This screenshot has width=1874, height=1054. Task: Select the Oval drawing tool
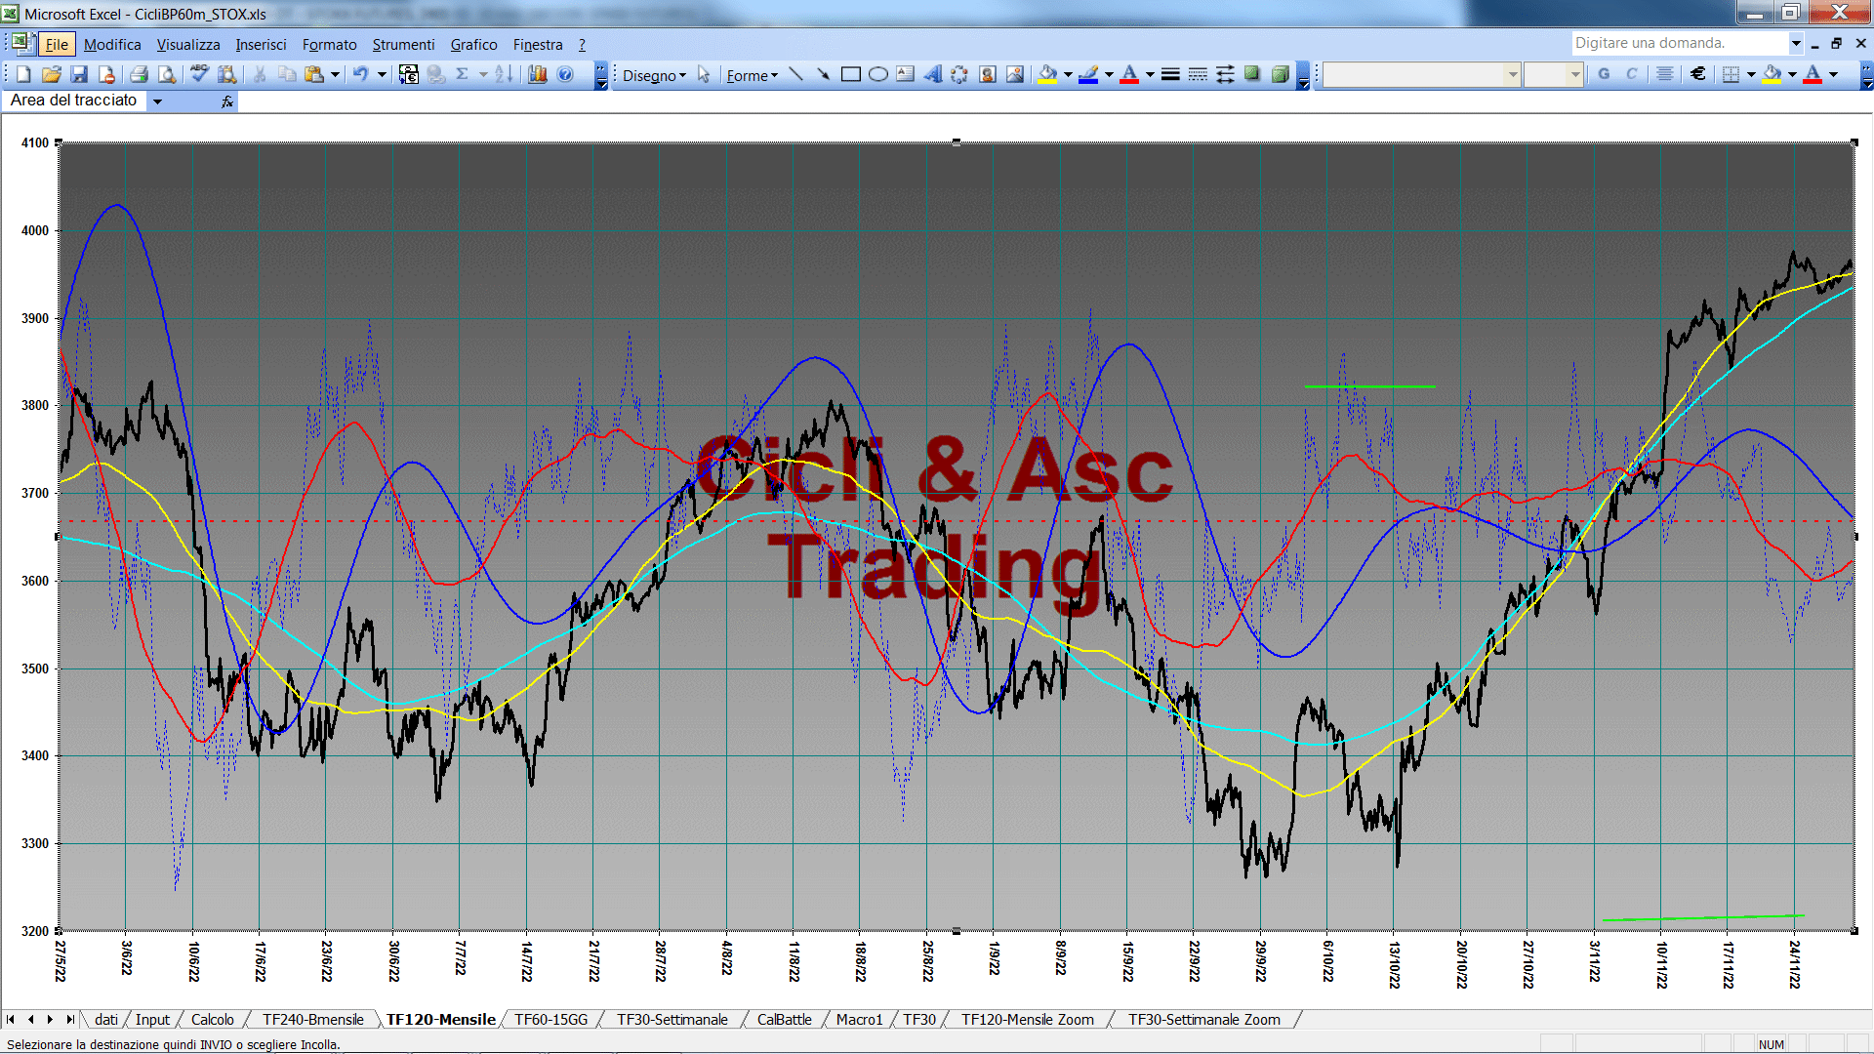(878, 74)
